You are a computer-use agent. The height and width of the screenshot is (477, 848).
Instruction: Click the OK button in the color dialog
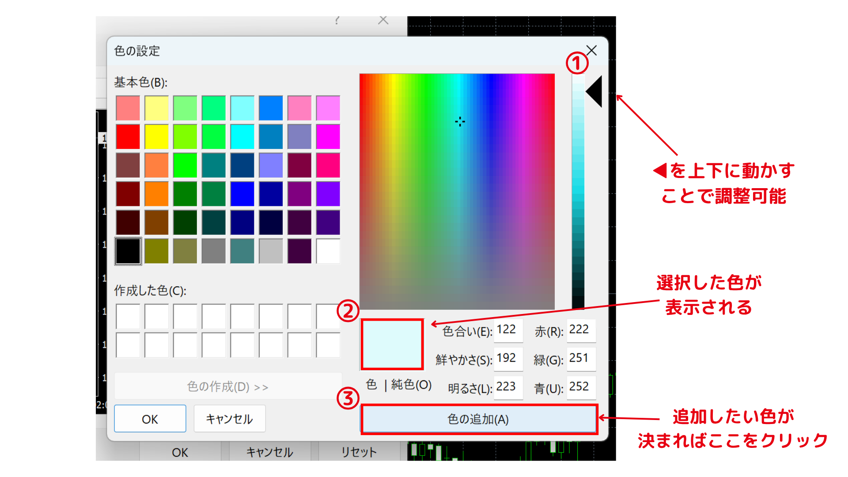(150, 418)
